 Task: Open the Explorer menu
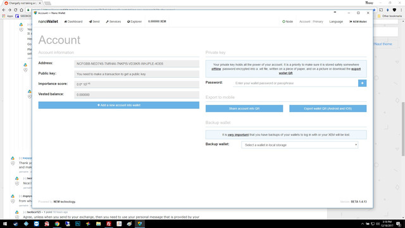point(134,22)
